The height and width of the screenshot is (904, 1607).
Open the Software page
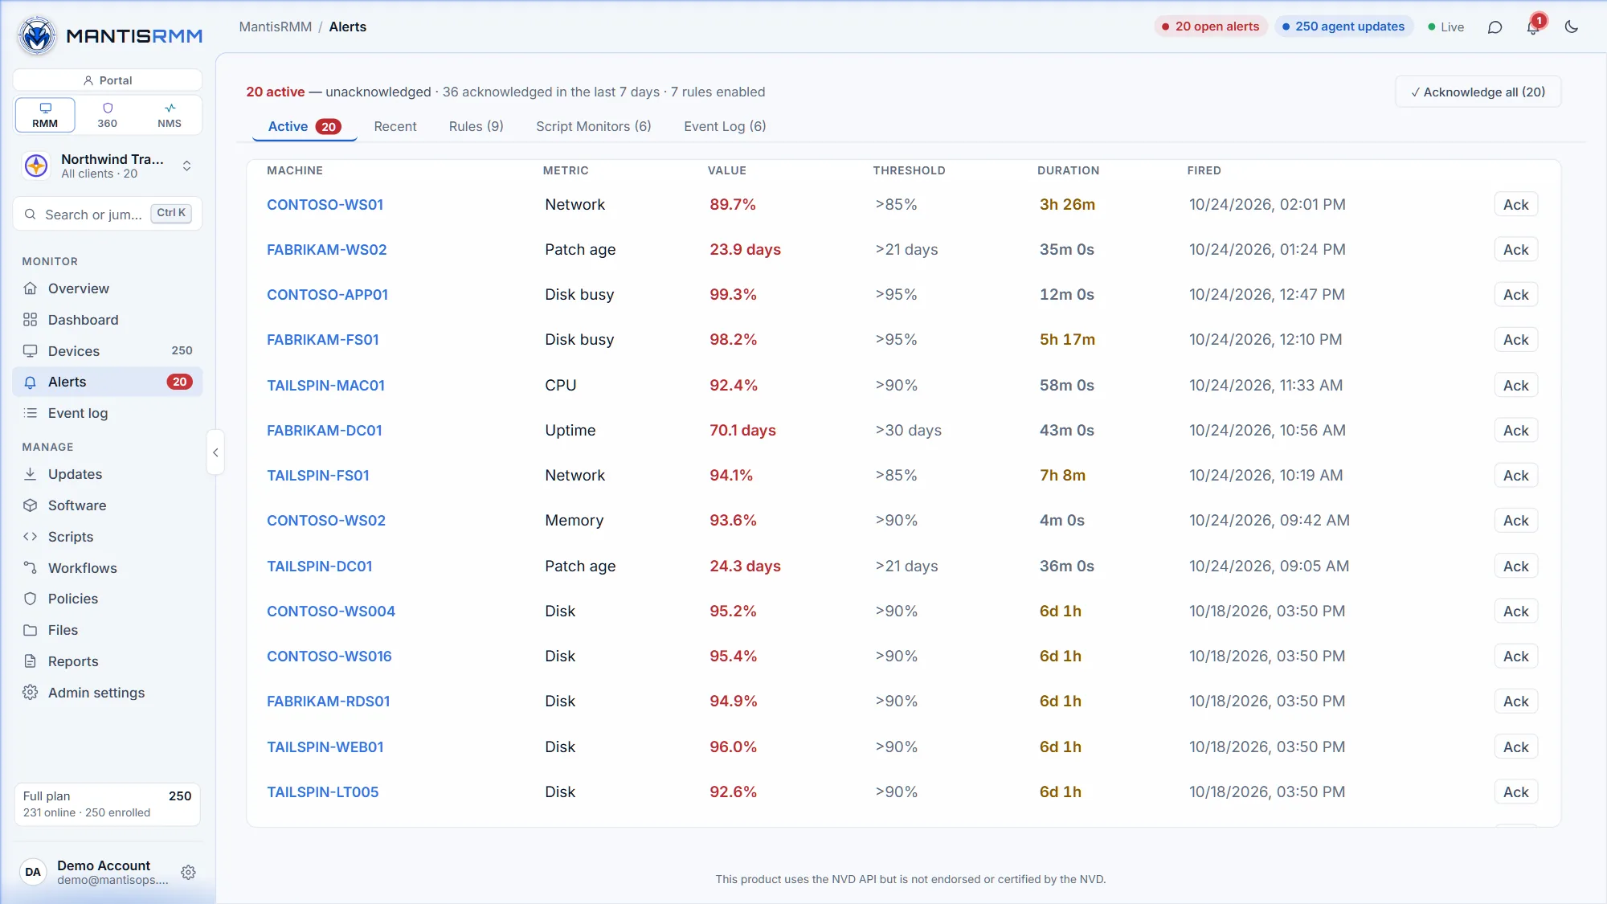[x=108, y=505]
